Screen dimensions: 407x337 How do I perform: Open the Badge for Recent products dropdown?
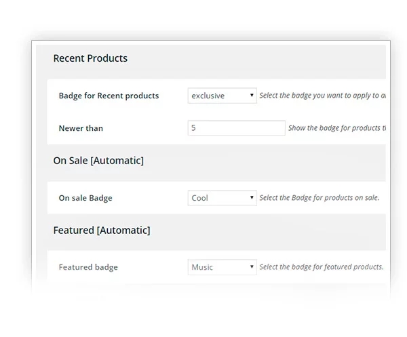(222, 96)
